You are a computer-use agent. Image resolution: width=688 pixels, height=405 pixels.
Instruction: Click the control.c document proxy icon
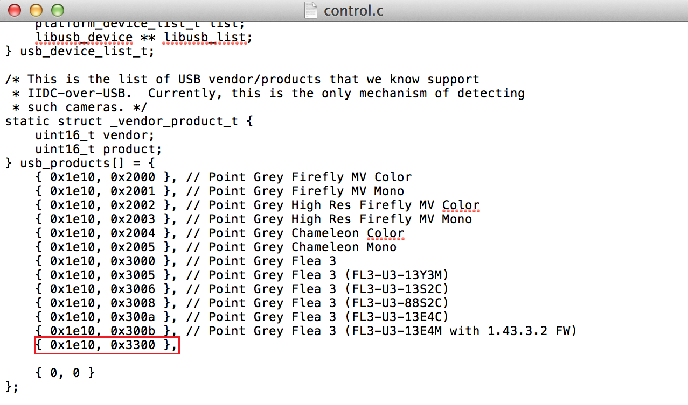pos(311,10)
